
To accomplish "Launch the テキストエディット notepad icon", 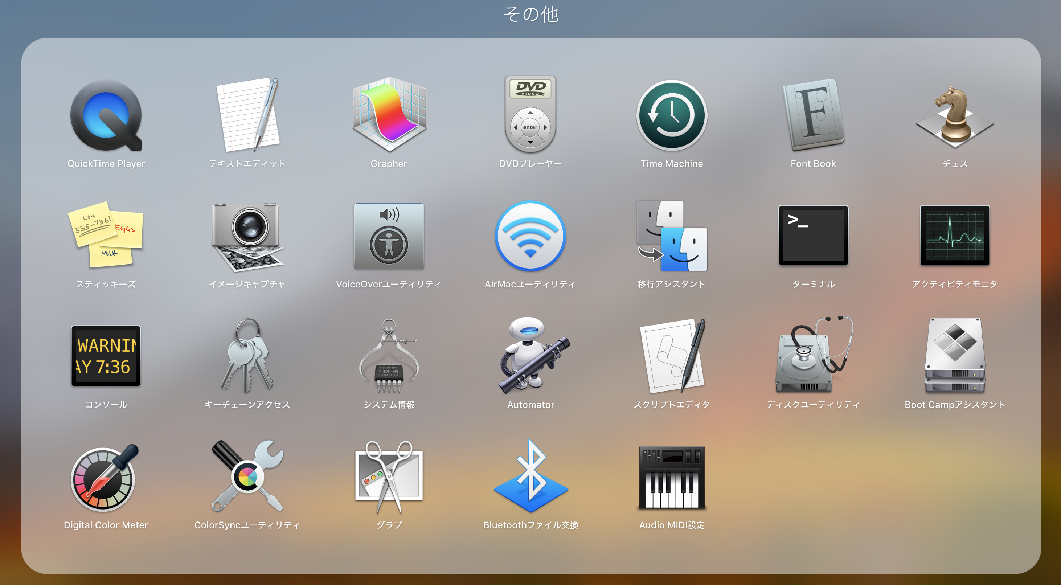I will click(x=247, y=115).
